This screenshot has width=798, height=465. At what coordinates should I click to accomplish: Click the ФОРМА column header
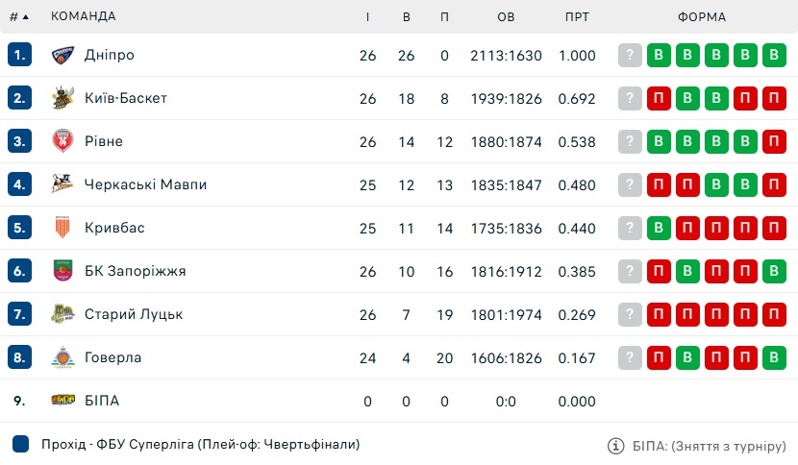tap(701, 16)
